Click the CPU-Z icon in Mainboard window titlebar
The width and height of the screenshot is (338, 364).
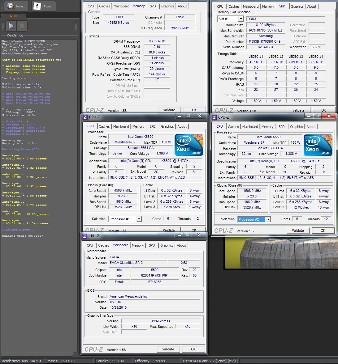coord(84,236)
